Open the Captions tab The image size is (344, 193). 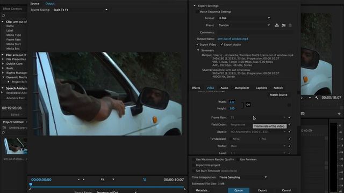click(x=261, y=88)
